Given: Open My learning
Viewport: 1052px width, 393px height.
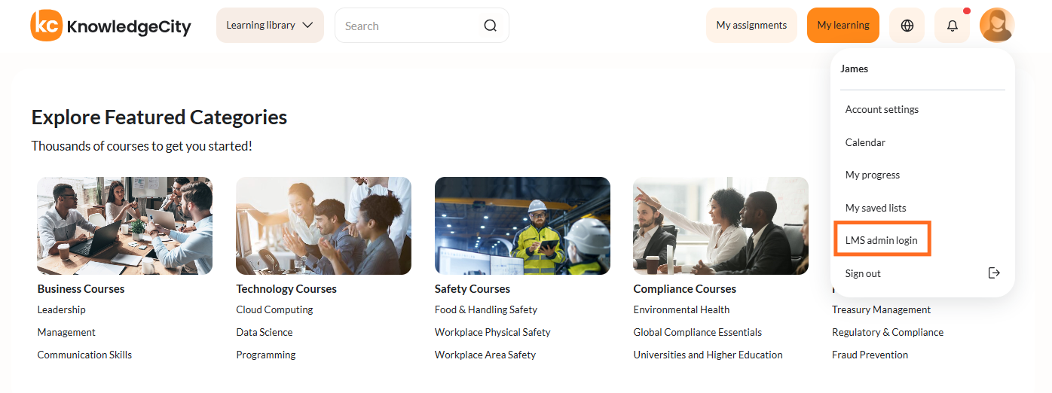Looking at the screenshot, I should click(x=843, y=26).
